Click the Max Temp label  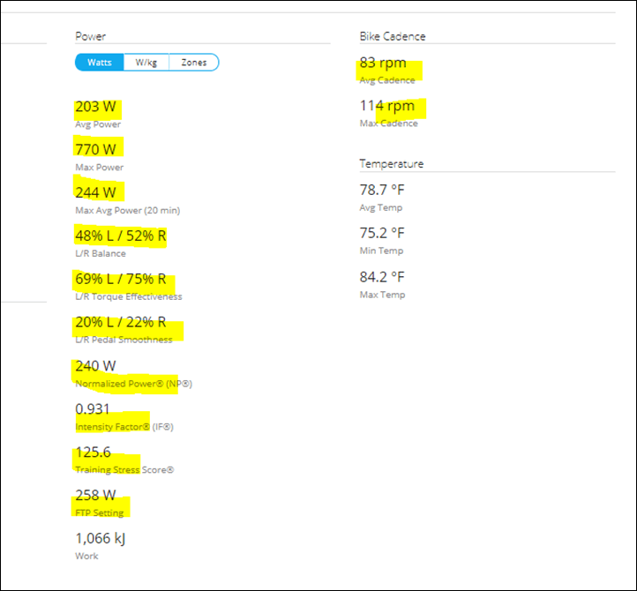(382, 295)
